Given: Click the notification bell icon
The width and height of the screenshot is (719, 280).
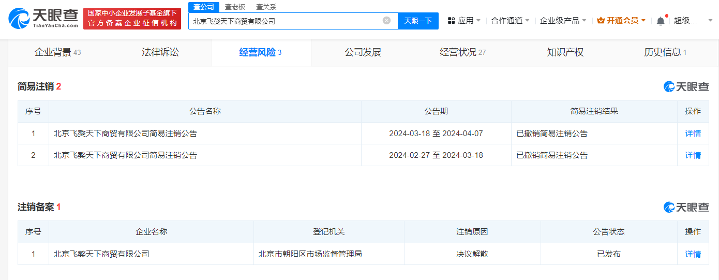Looking at the screenshot, I should [661, 21].
